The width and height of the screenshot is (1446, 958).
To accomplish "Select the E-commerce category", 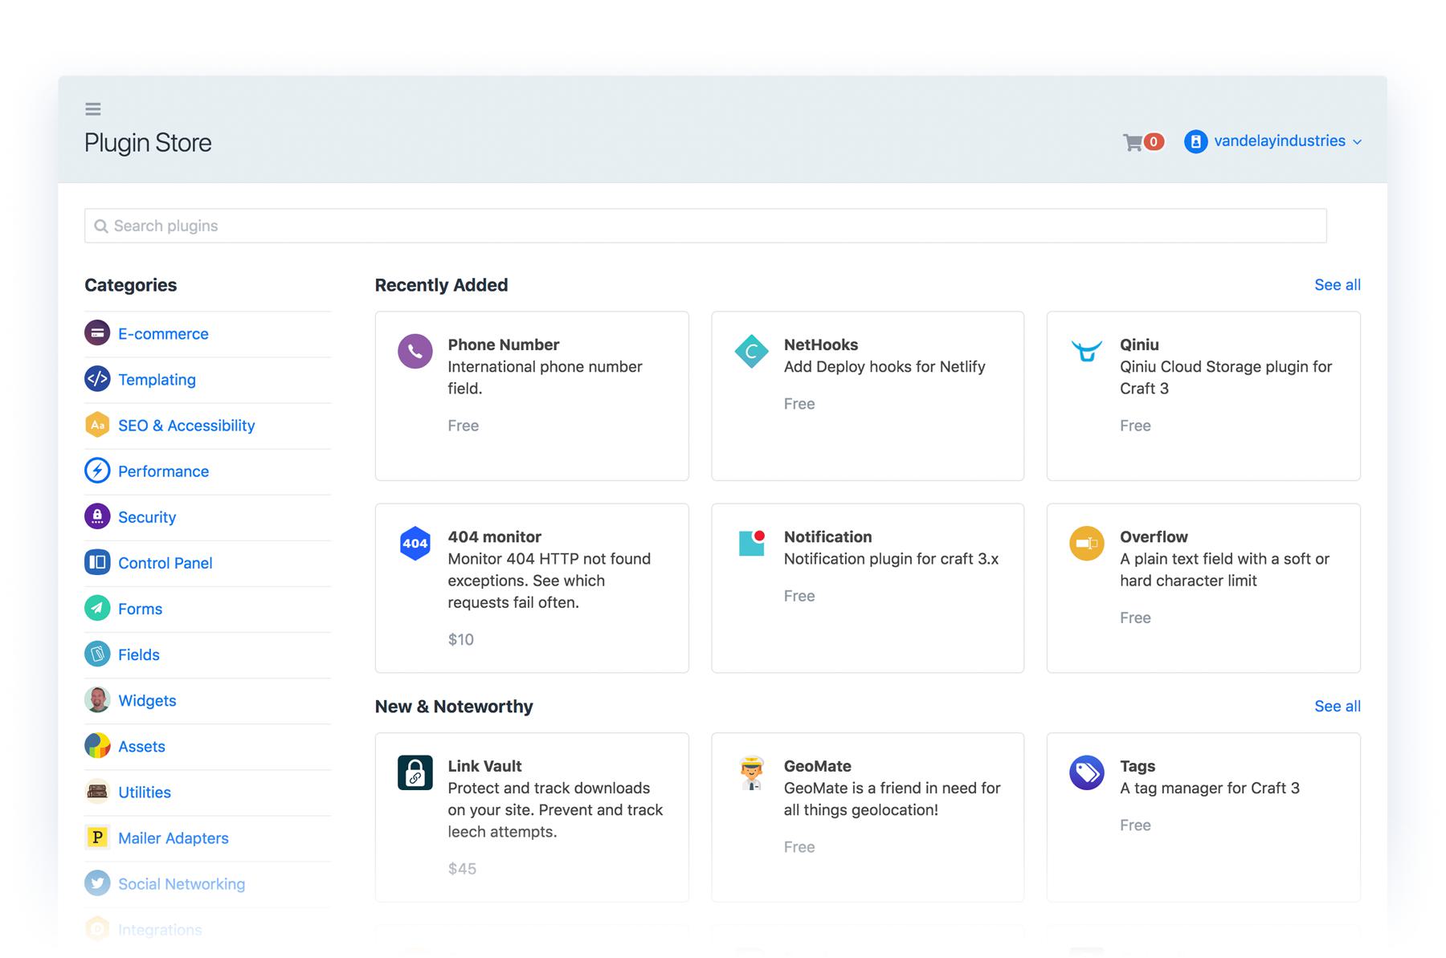I will (163, 334).
